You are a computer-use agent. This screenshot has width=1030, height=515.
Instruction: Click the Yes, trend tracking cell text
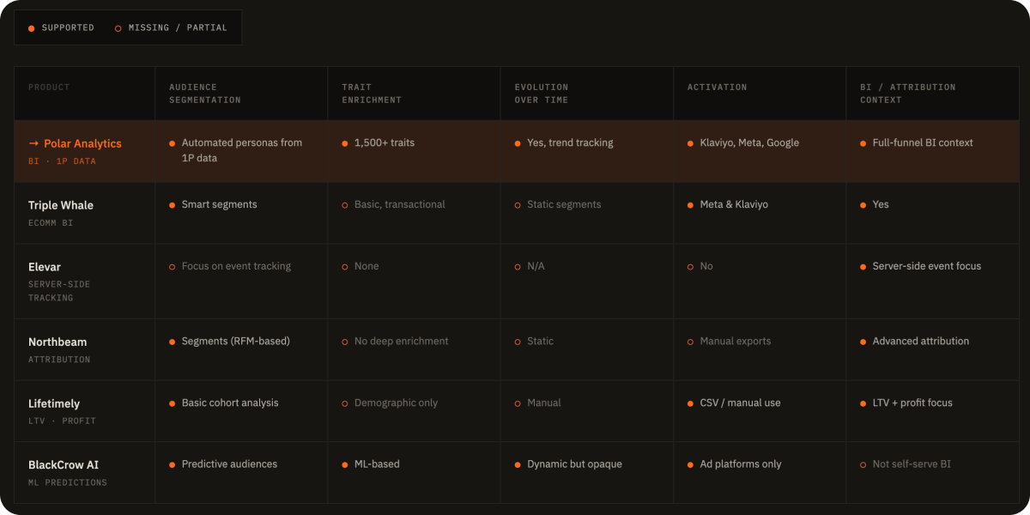[x=570, y=143]
